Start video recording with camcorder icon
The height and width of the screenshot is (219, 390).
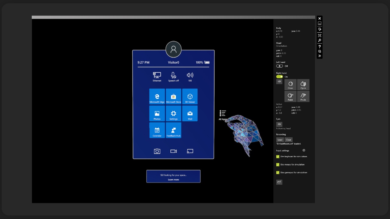tap(173, 151)
